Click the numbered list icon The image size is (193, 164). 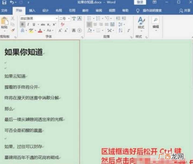(98, 18)
